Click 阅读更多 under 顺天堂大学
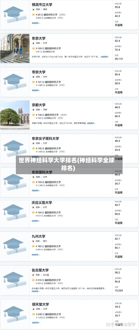The width and height of the screenshot is (139, 330). tap(36, 323)
